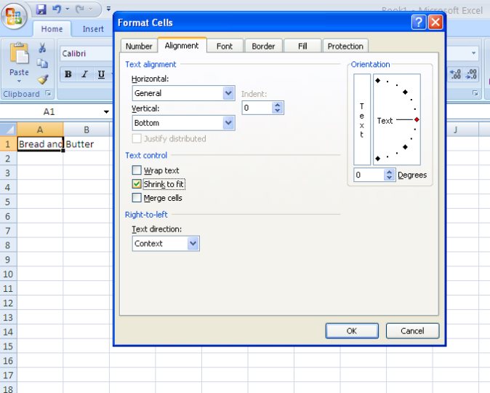Viewport: 490px width, 393px height.
Task: Click the Text orientation dial
Action: coord(397,119)
